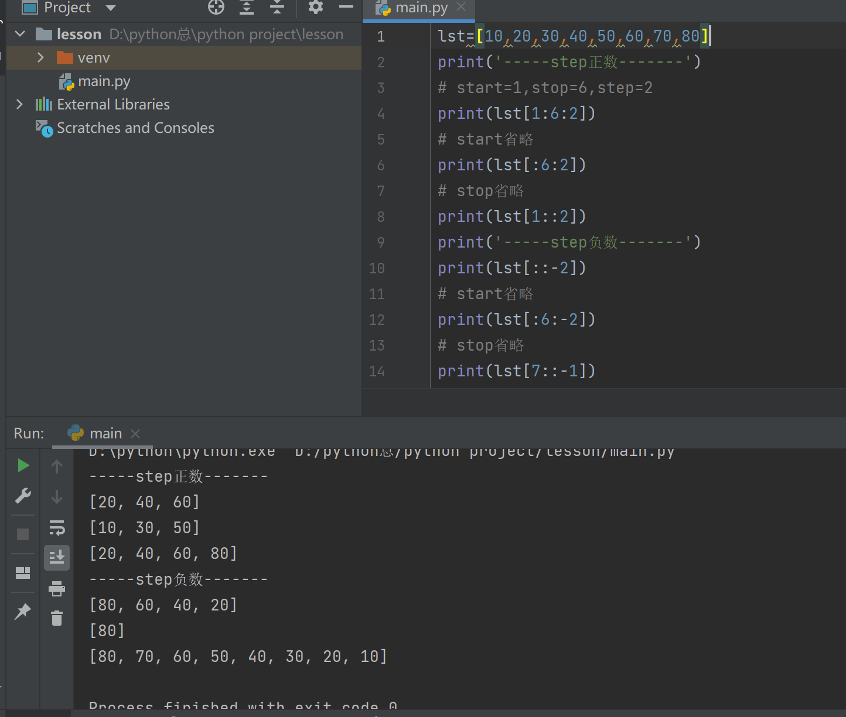Click the Down the Stack Trace arrow

[x=57, y=497]
